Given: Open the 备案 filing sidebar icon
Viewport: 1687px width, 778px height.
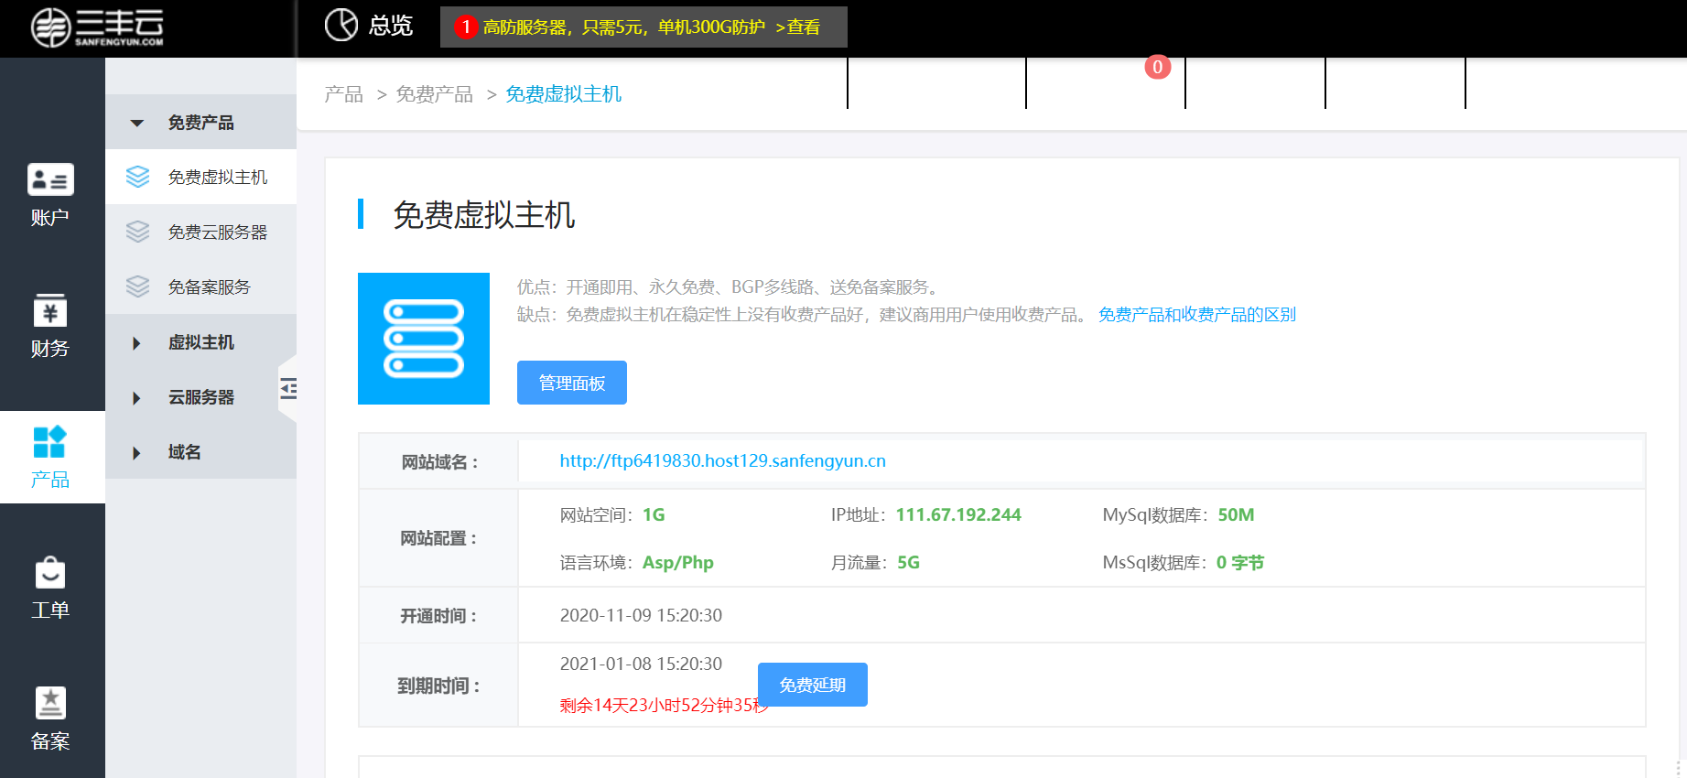Looking at the screenshot, I should (x=50, y=703).
